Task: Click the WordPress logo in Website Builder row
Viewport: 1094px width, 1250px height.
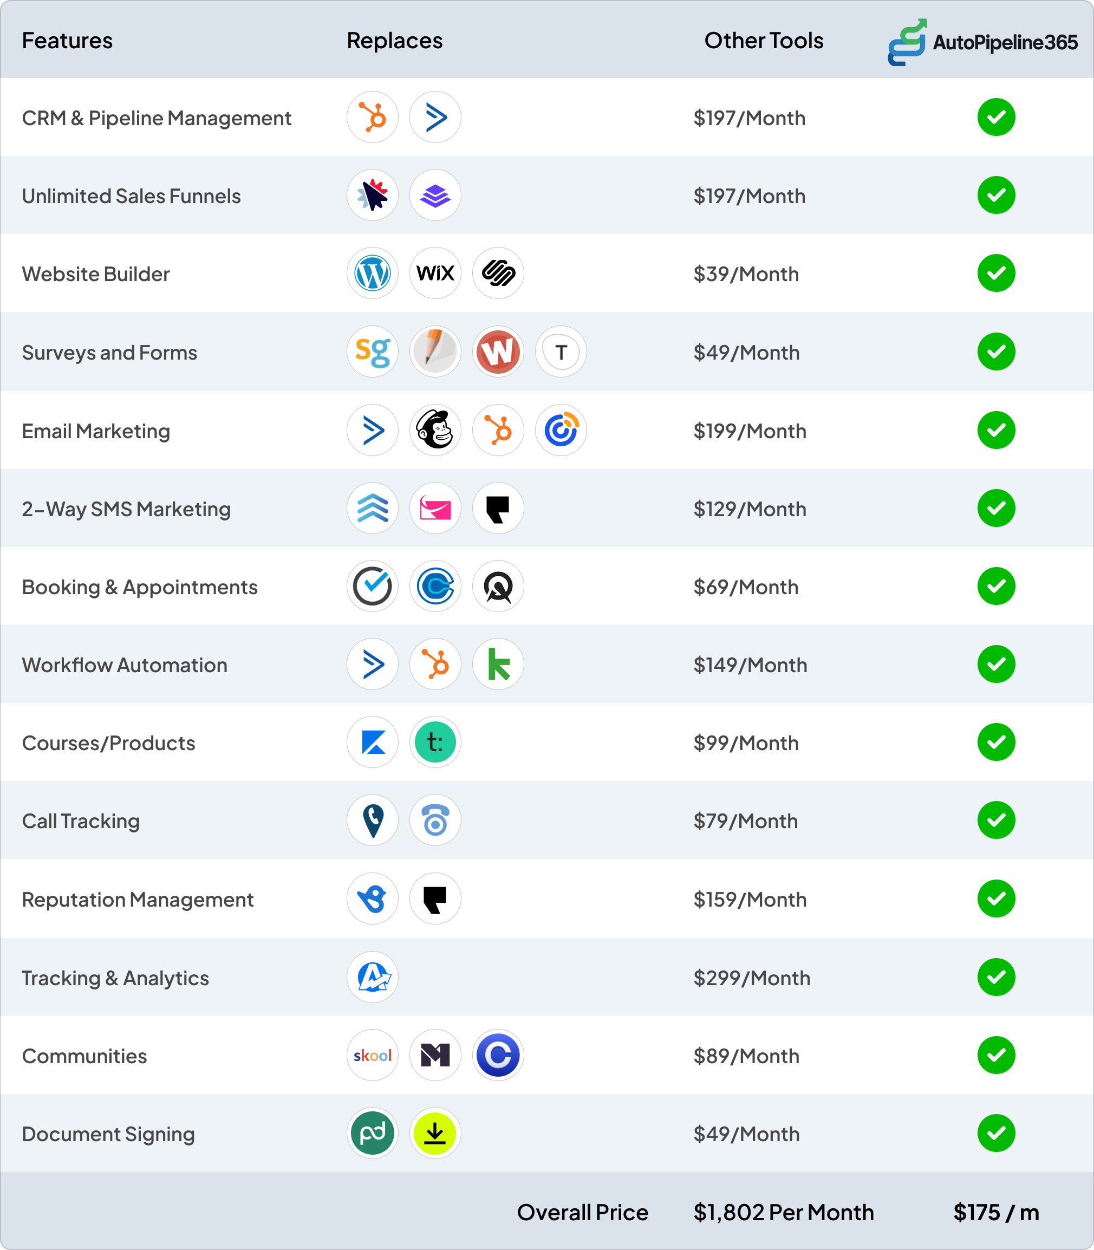Action: pyautogui.click(x=373, y=274)
